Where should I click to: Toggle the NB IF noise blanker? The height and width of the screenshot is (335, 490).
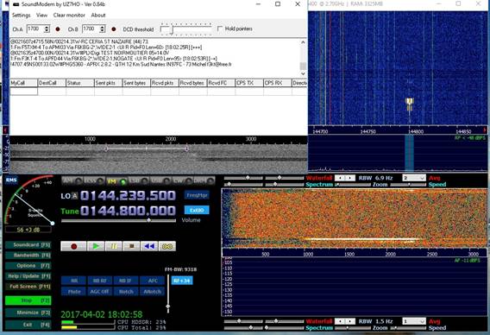point(126,281)
